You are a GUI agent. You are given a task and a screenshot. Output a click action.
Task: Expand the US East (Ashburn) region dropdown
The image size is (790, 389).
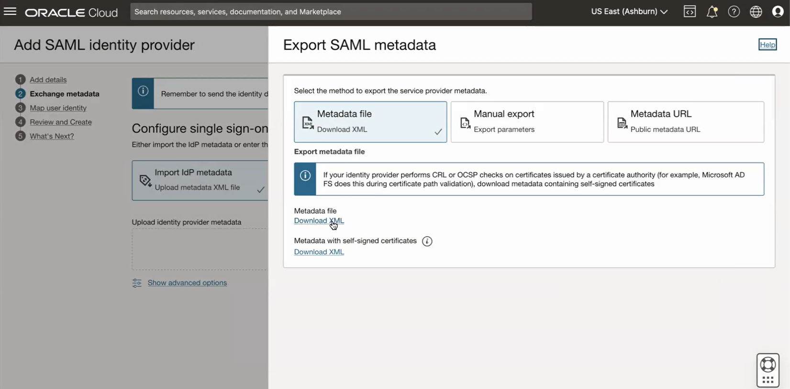coord(629,11)
